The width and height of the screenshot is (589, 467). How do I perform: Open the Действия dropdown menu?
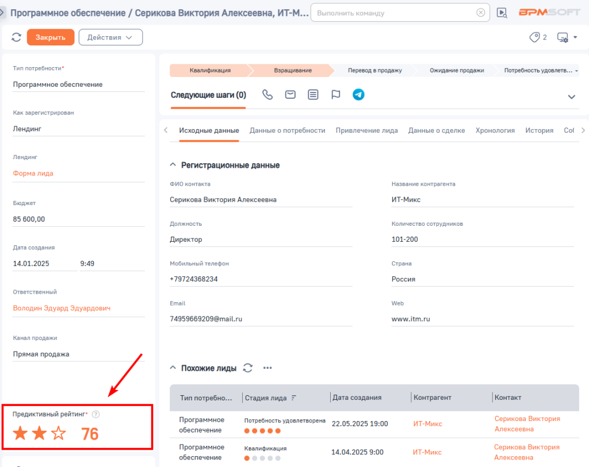coord(110,37)
